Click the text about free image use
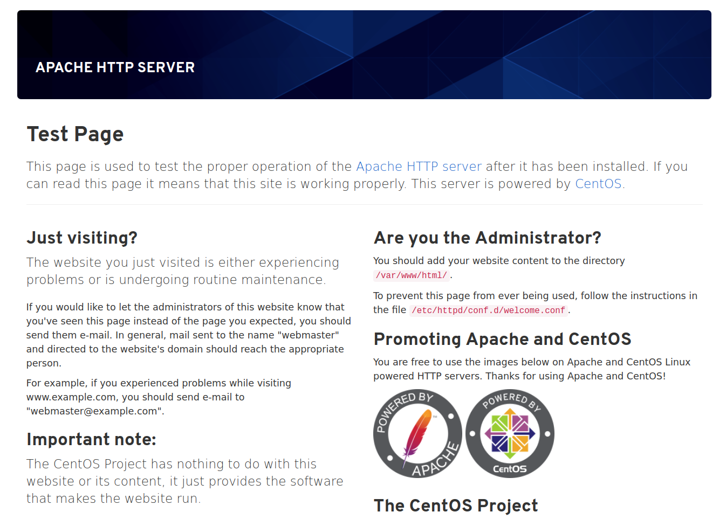726x519 pixels. pyautogui.click(x=531, y=369)
